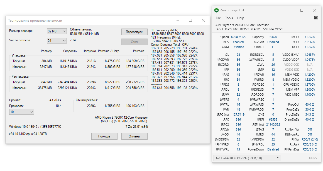Click the tRAS value 48
This screenshot has width=323, height=171.
pyautogui.click(x=238, y=75)
